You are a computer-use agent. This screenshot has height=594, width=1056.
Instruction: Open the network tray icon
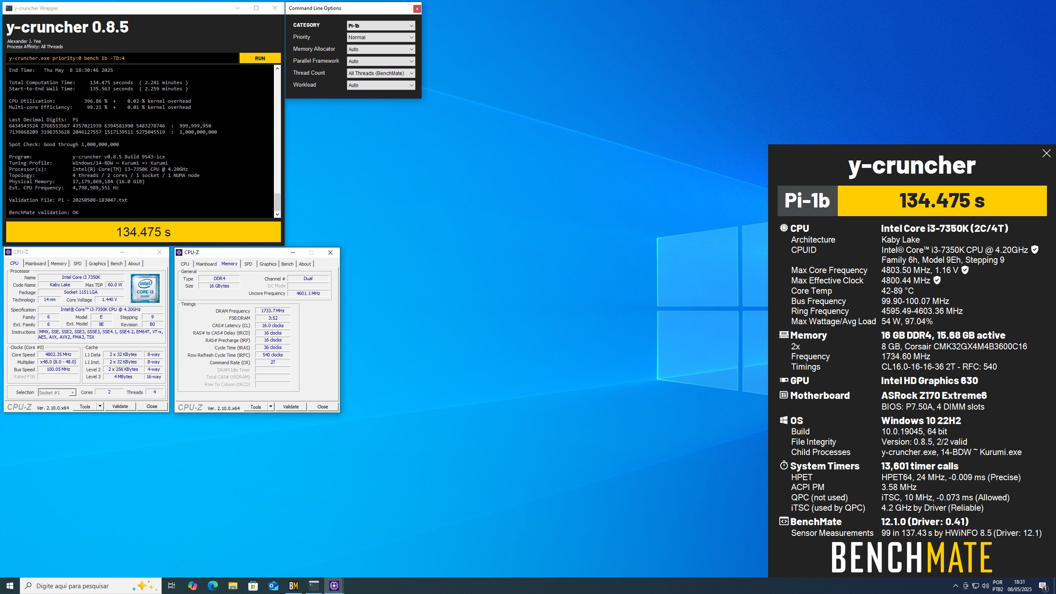click(976, 586)
